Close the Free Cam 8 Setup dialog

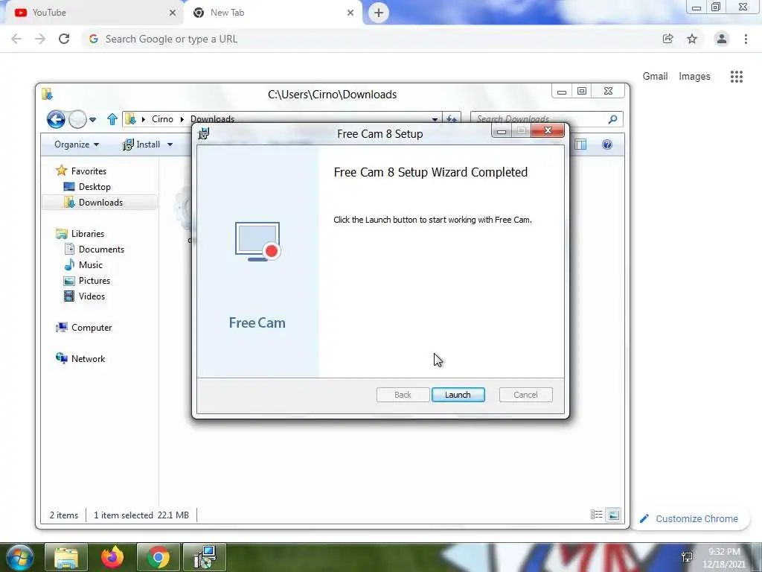(548, 130)
